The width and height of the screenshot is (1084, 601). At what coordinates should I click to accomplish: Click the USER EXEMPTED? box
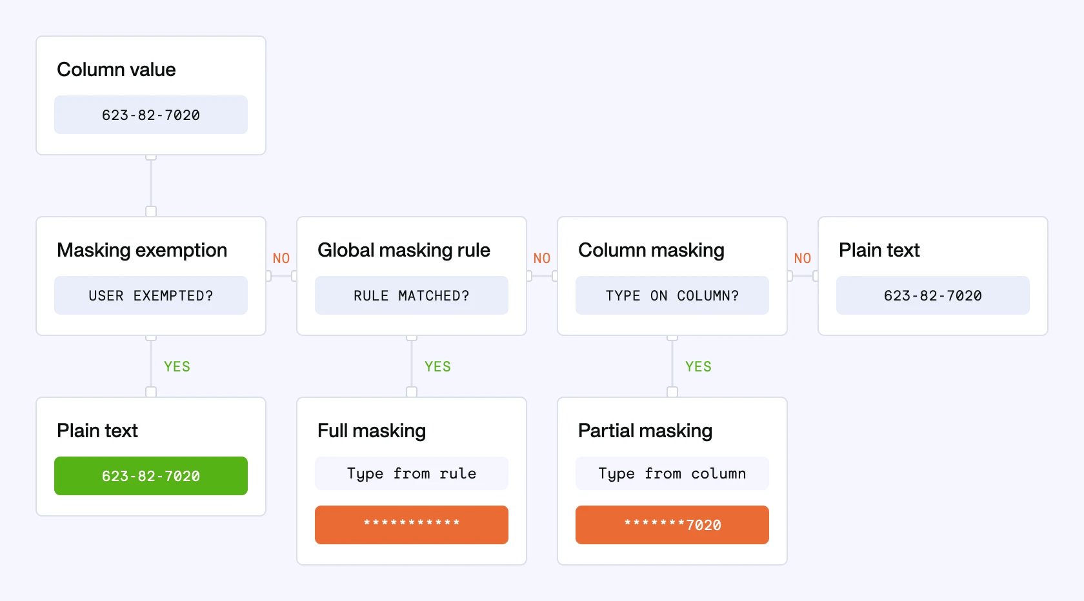tap(151, 295)
